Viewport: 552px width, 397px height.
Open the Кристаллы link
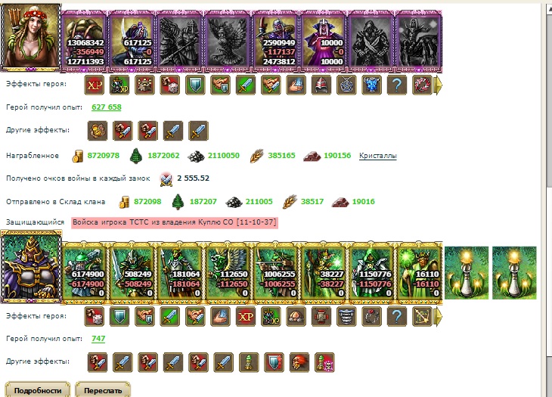click(378, 156)
